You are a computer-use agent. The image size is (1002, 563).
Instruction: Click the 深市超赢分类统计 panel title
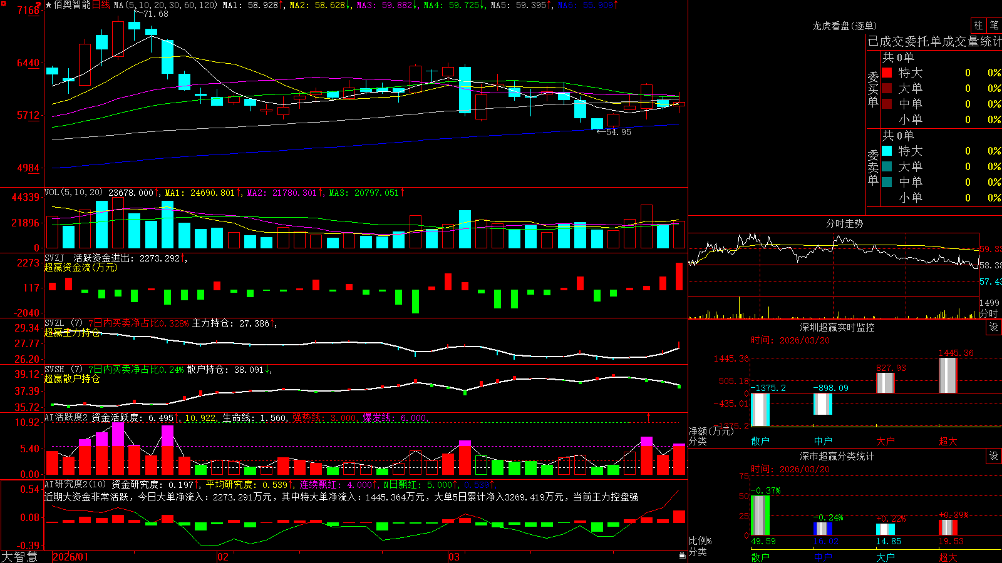pyautogui.click(x=837, y=456)
